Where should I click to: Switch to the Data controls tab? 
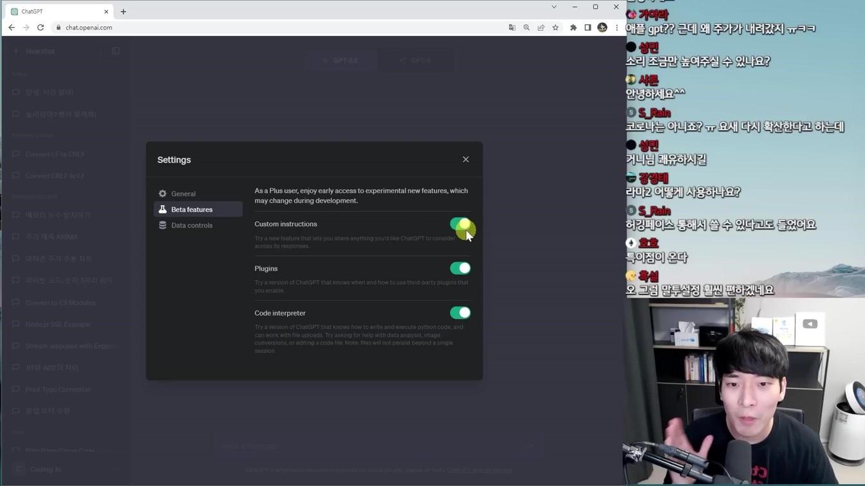[198, 226]
